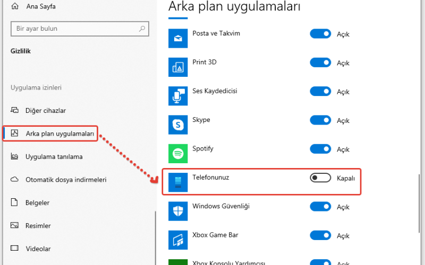The height and width of the screenshot is (265, 425).
Task: Click the Telefonunuz app name
Action: (210, 177)
